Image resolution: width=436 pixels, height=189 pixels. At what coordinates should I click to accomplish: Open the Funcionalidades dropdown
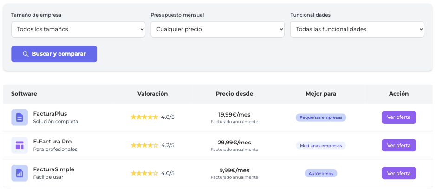click(x=357, y=29)
